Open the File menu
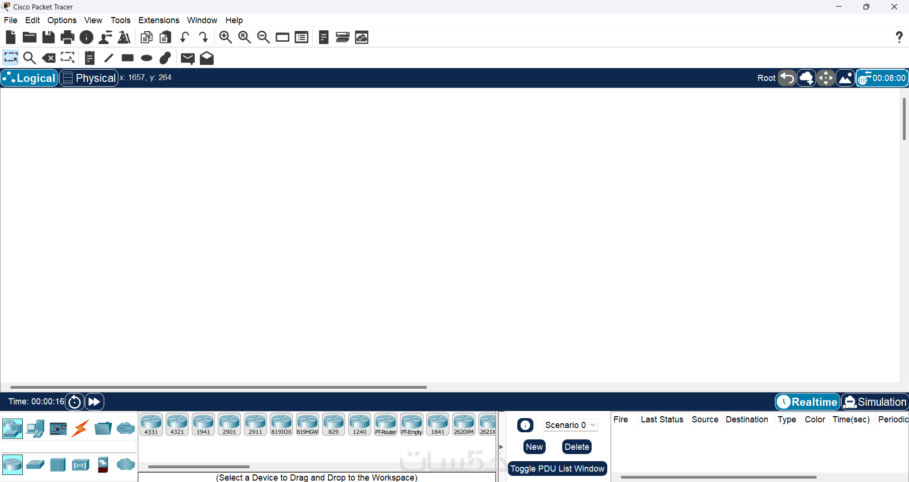The width and height of the screenshot is (909, 482). point(10,20)
